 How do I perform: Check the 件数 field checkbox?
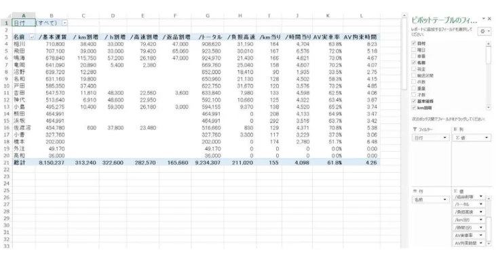point(413,81)
